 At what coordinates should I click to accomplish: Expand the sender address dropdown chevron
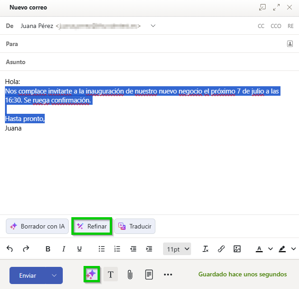coord(153,26)
